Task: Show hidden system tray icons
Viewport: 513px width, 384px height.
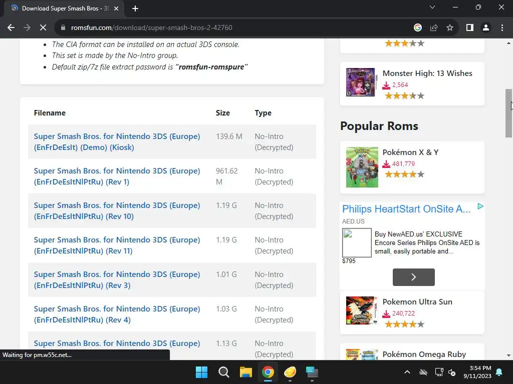Action: coord(407,372)
